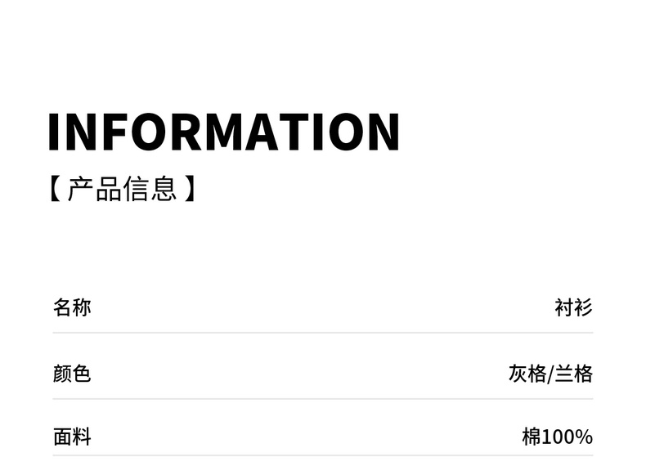Click the 100% number in fabric row
Image resolution: width=646 pixels, height=475 pixels.
click(x=567, y=437)
